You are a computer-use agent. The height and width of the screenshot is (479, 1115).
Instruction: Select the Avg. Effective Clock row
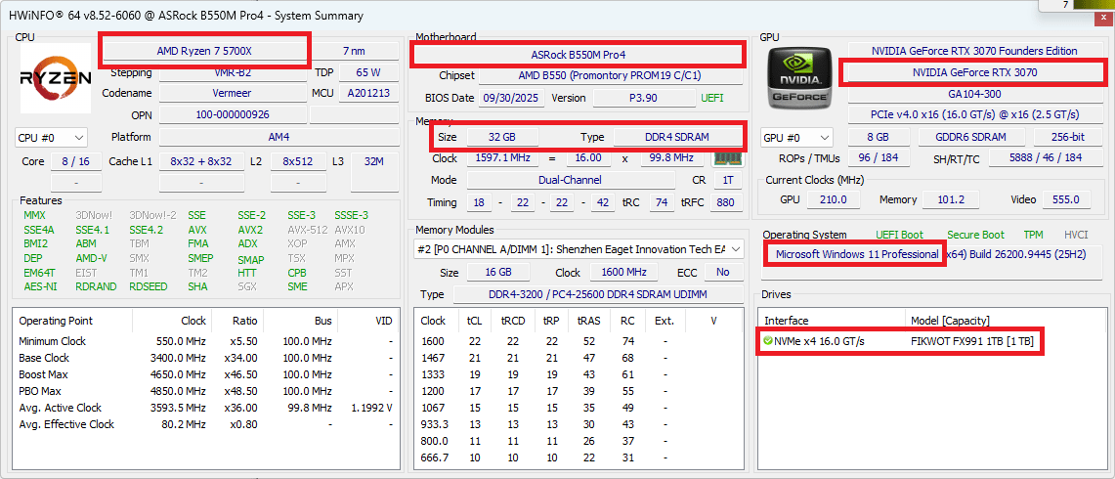[205, 424]
